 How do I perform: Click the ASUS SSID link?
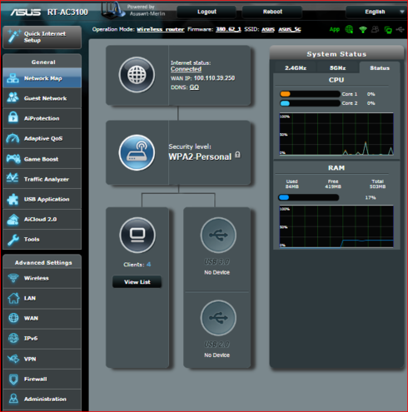point(268,29)
